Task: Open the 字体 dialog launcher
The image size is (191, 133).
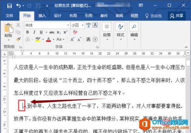Action: click(x=97, y=47)
